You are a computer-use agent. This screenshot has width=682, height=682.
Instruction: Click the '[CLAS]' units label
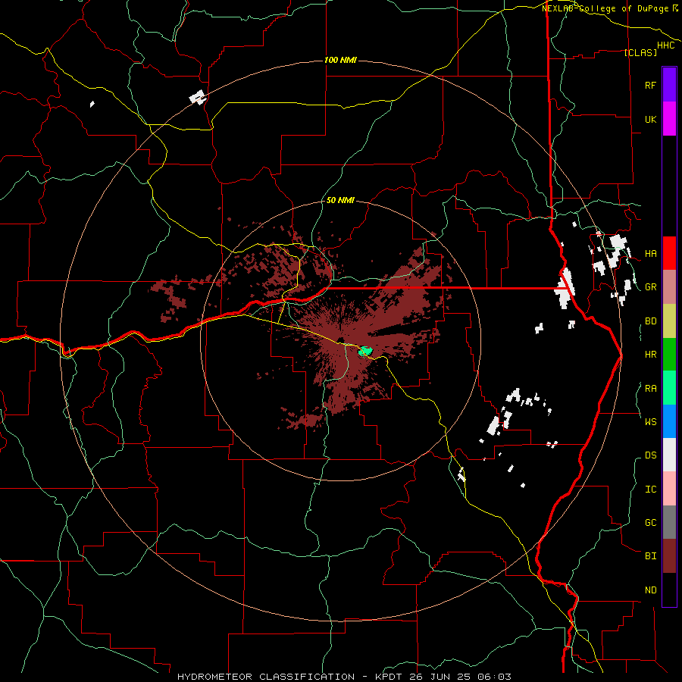[x=640, y=52]
